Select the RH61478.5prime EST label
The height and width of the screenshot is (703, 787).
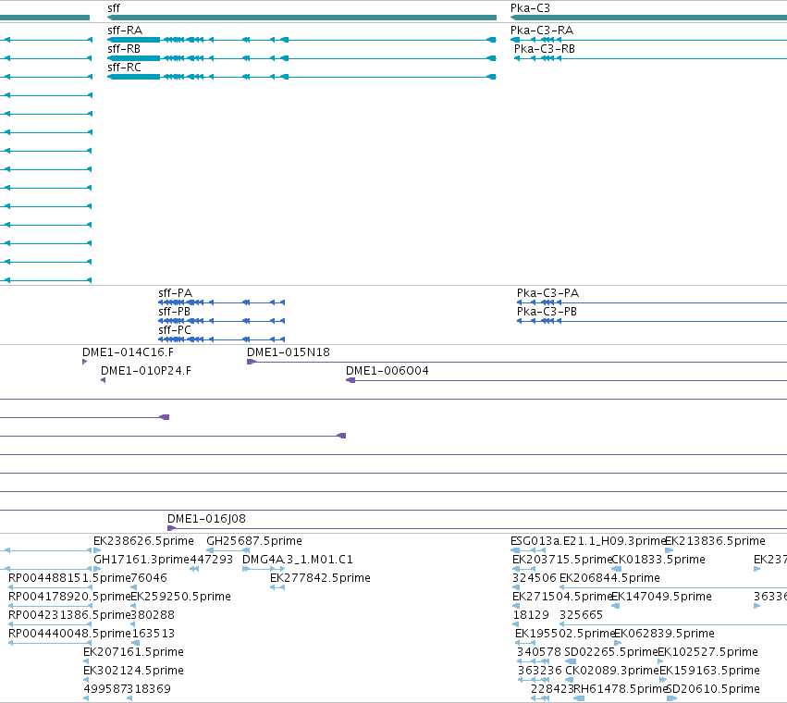(620, 689)
